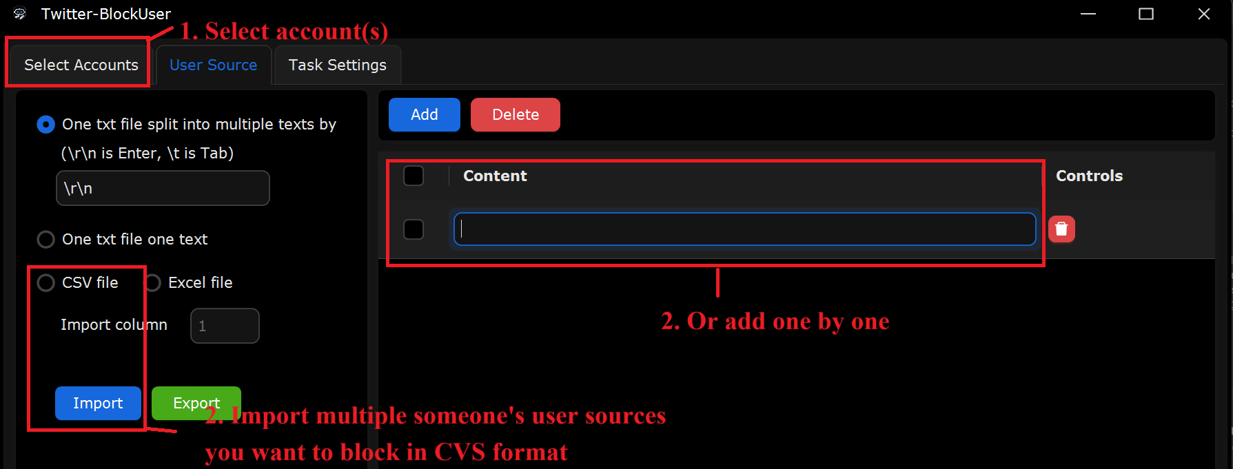Click the Import column number field
This screenshot has height=469, width=1233.
click(225, 326)
